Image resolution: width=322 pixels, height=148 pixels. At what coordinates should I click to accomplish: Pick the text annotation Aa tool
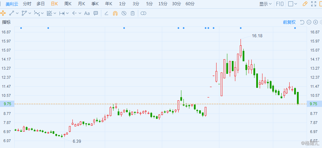87,13
